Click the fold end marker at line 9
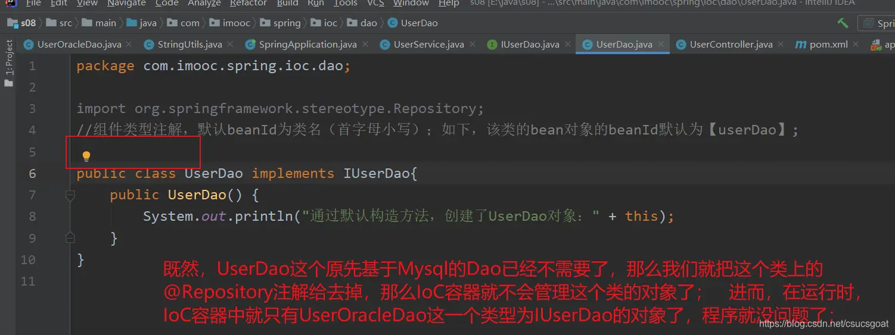The height and width of the screenshot is (335, 895). pos(70,238)
